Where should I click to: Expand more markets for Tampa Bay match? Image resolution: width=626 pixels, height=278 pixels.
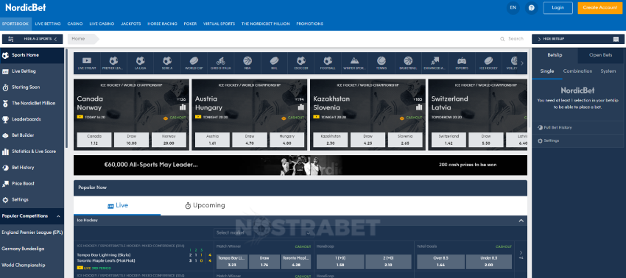tap(521, 254)
